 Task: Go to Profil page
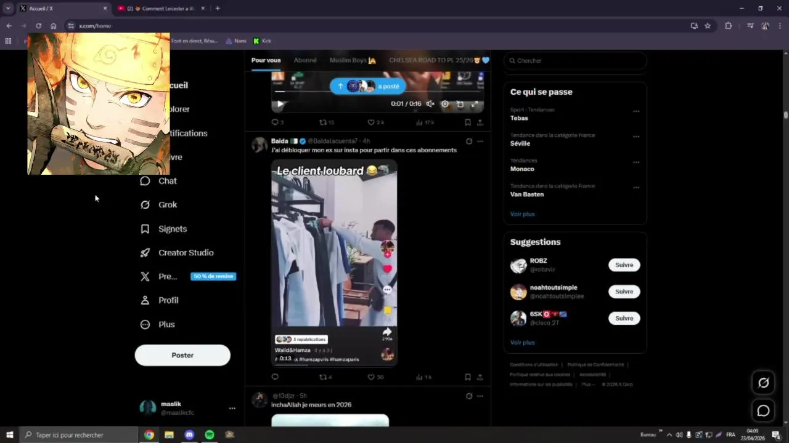tap(159, 300)
